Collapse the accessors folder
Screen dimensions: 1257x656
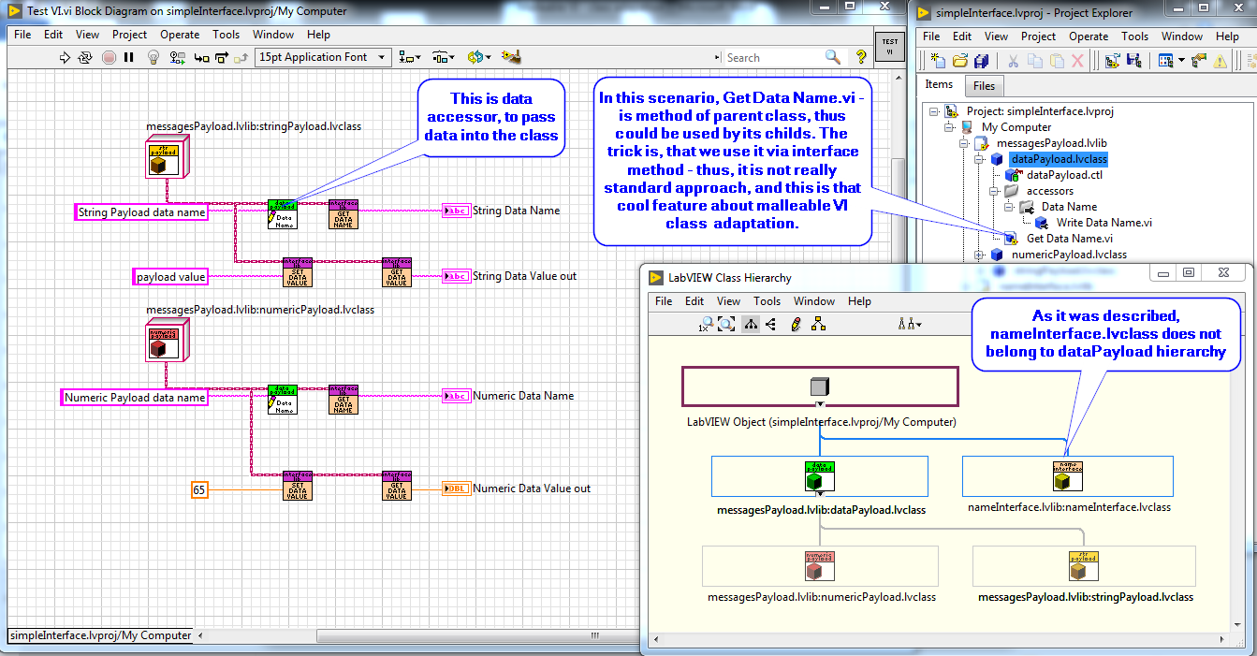(995, 191)
